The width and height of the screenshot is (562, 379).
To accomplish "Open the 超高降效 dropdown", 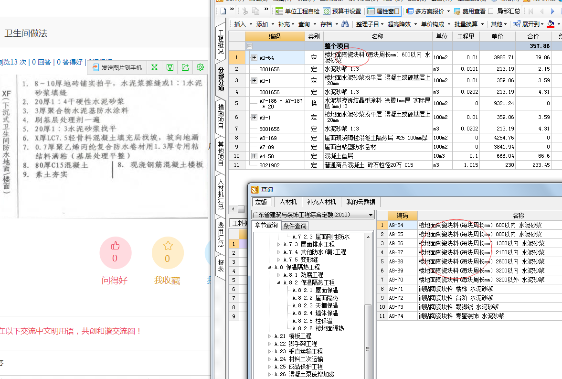I will (x=402, y=24).
